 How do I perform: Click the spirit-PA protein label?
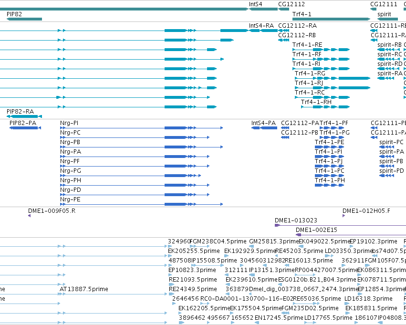click(392, 152)
